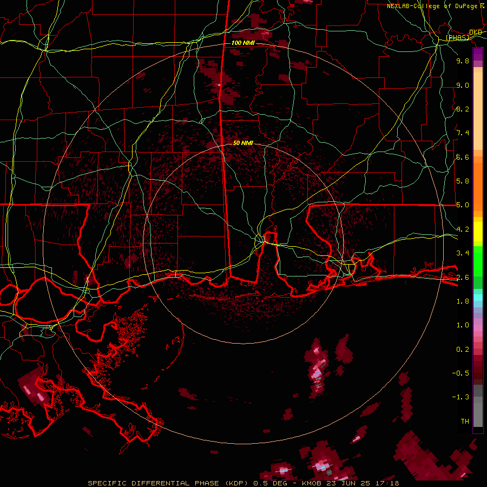Click the 7.4 scale value label
This screenshot has width=487, height=487.
pyautogui.click(x=463, y=133)
